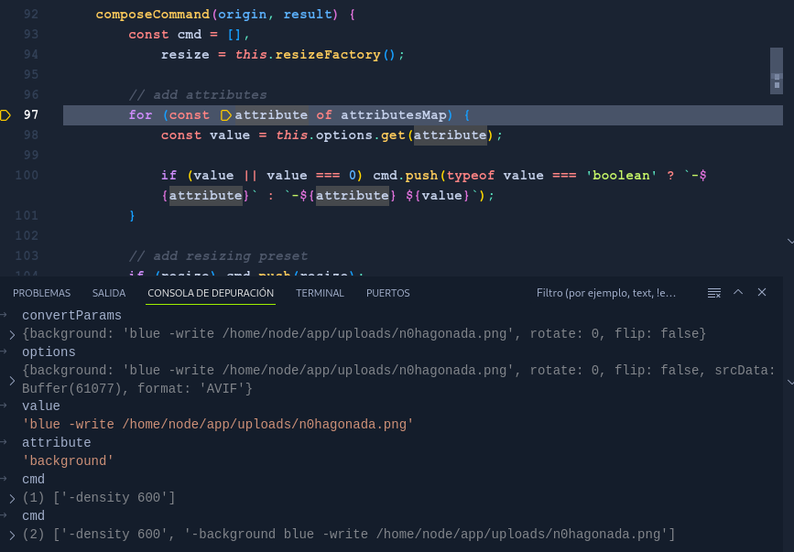The image size is (794, 552).
Task: Expand the convertParams object output
Action: click(12, 335)
